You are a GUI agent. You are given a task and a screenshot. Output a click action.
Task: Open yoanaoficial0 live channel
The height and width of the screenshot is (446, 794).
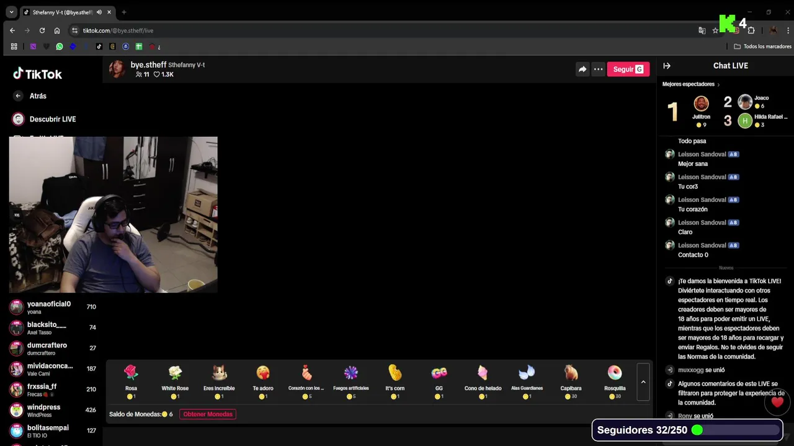pos(53,307)
